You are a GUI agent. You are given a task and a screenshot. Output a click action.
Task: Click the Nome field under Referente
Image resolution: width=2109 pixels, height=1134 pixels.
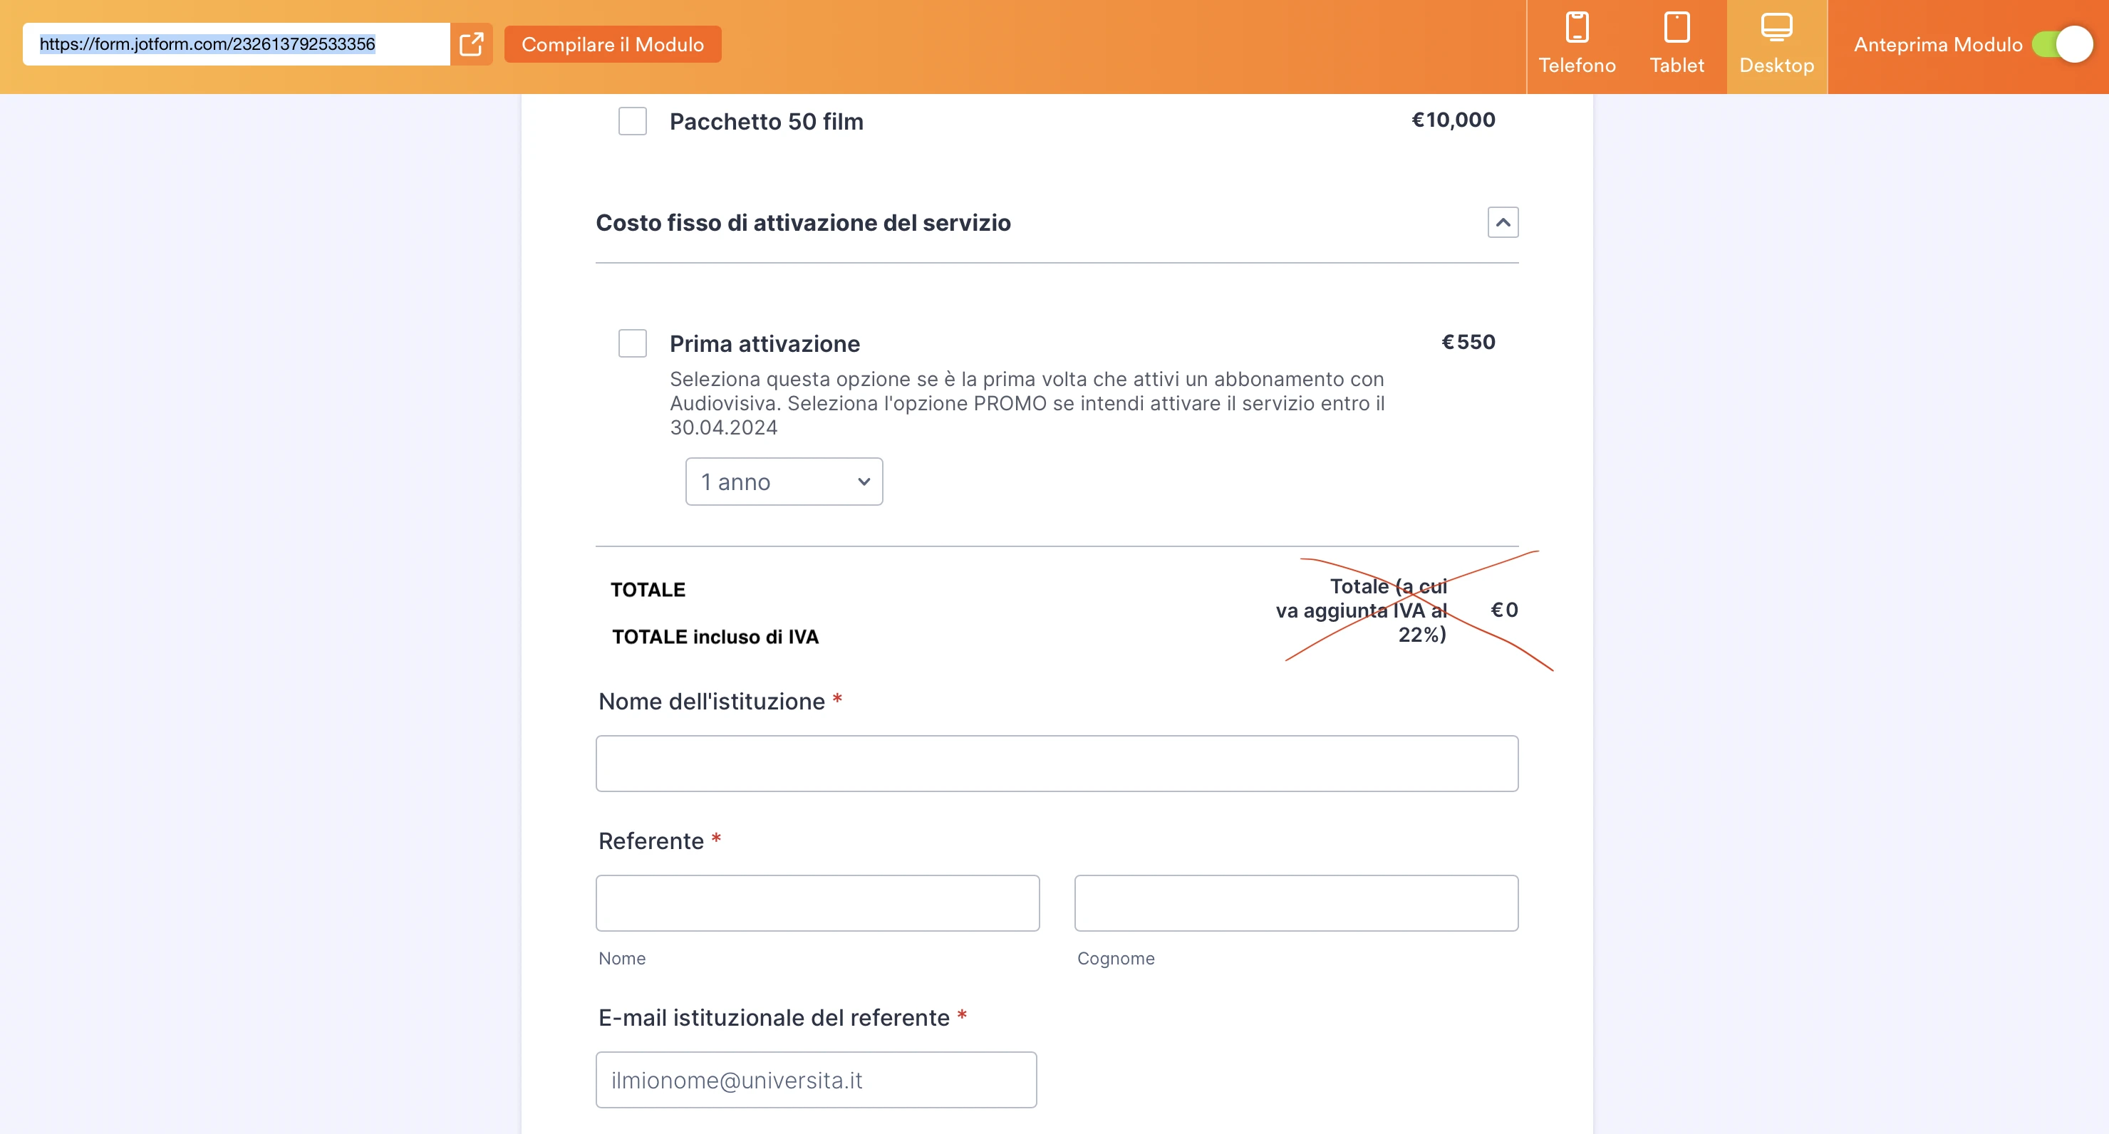pos(817,903)
